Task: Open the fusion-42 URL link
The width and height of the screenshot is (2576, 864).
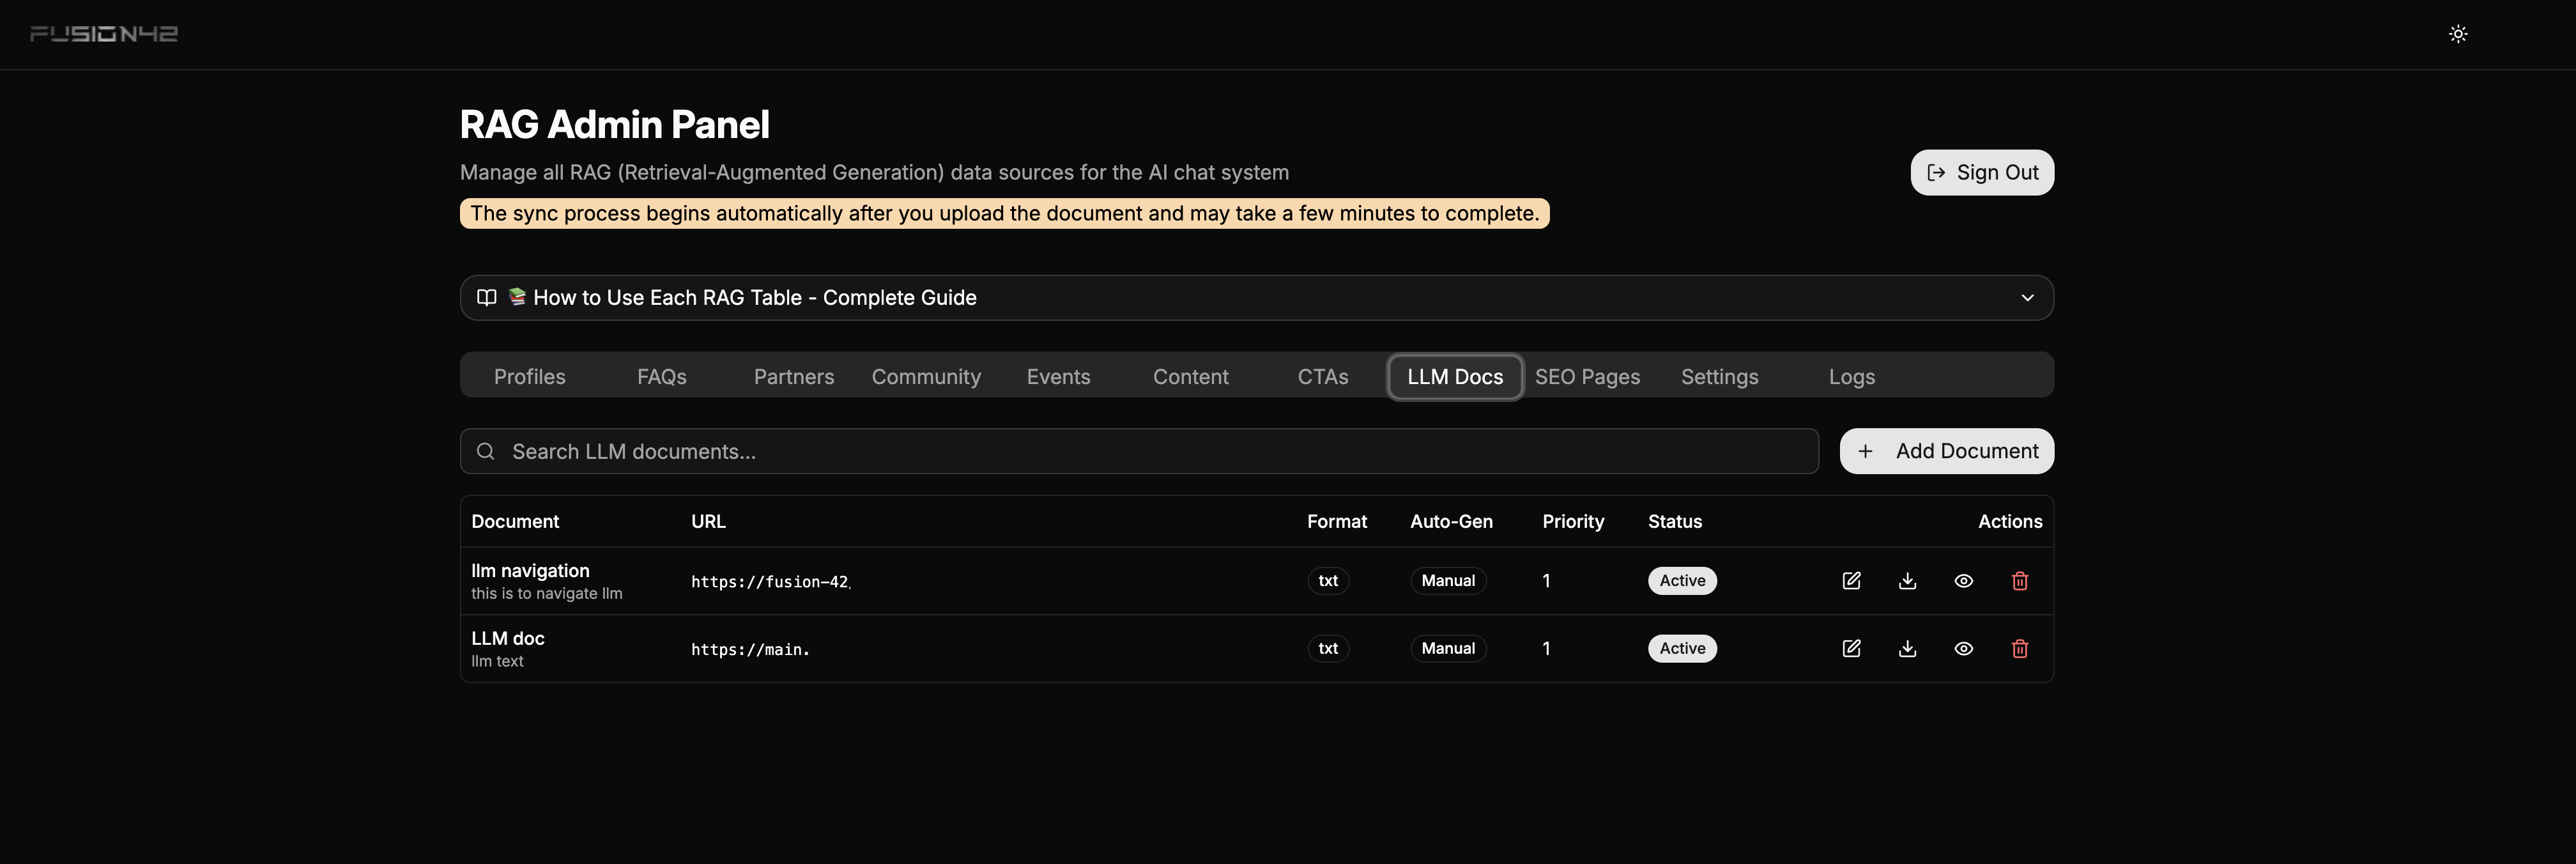Action: pyautogui.click(x=770, y=582)
